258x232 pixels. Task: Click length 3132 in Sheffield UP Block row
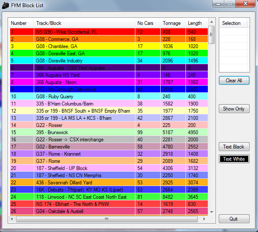click(193, 168)
